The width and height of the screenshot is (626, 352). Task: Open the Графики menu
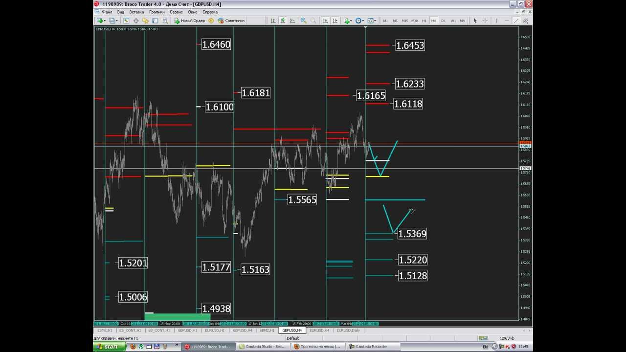(x=157, y=12)
